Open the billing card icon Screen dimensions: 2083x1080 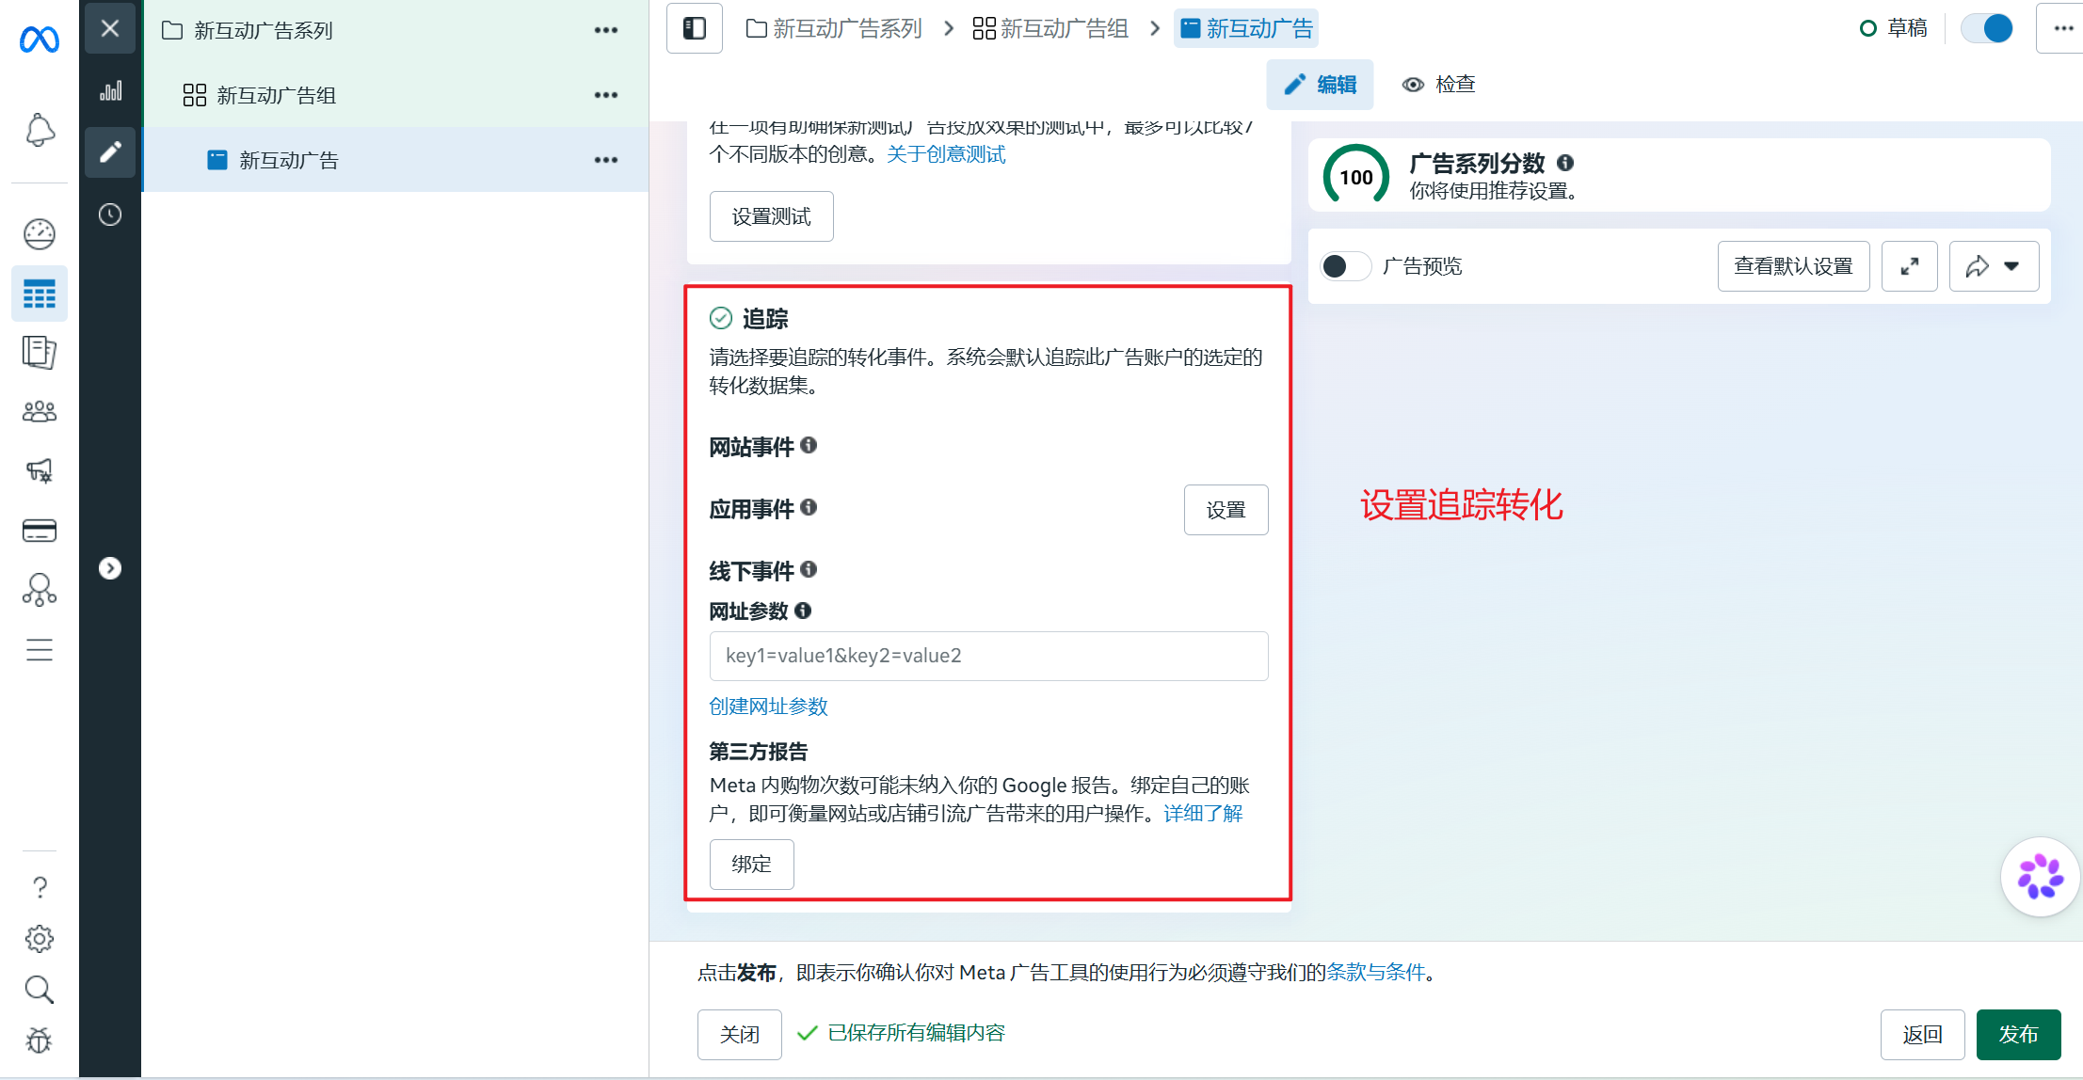(40, 531)
